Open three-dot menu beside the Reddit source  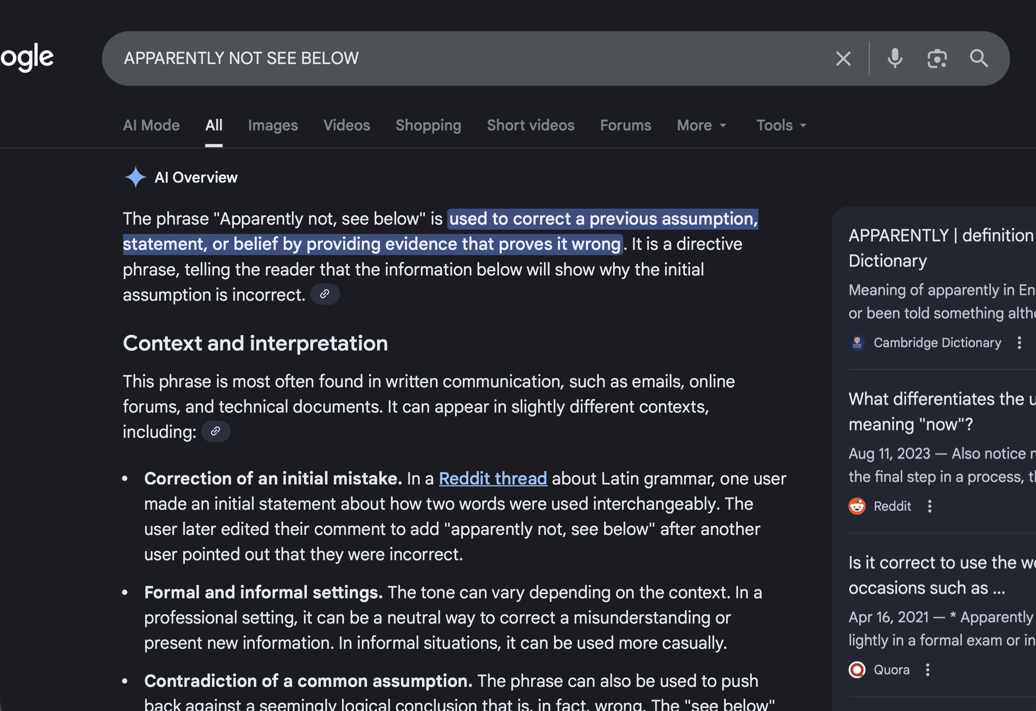[929, 506]
